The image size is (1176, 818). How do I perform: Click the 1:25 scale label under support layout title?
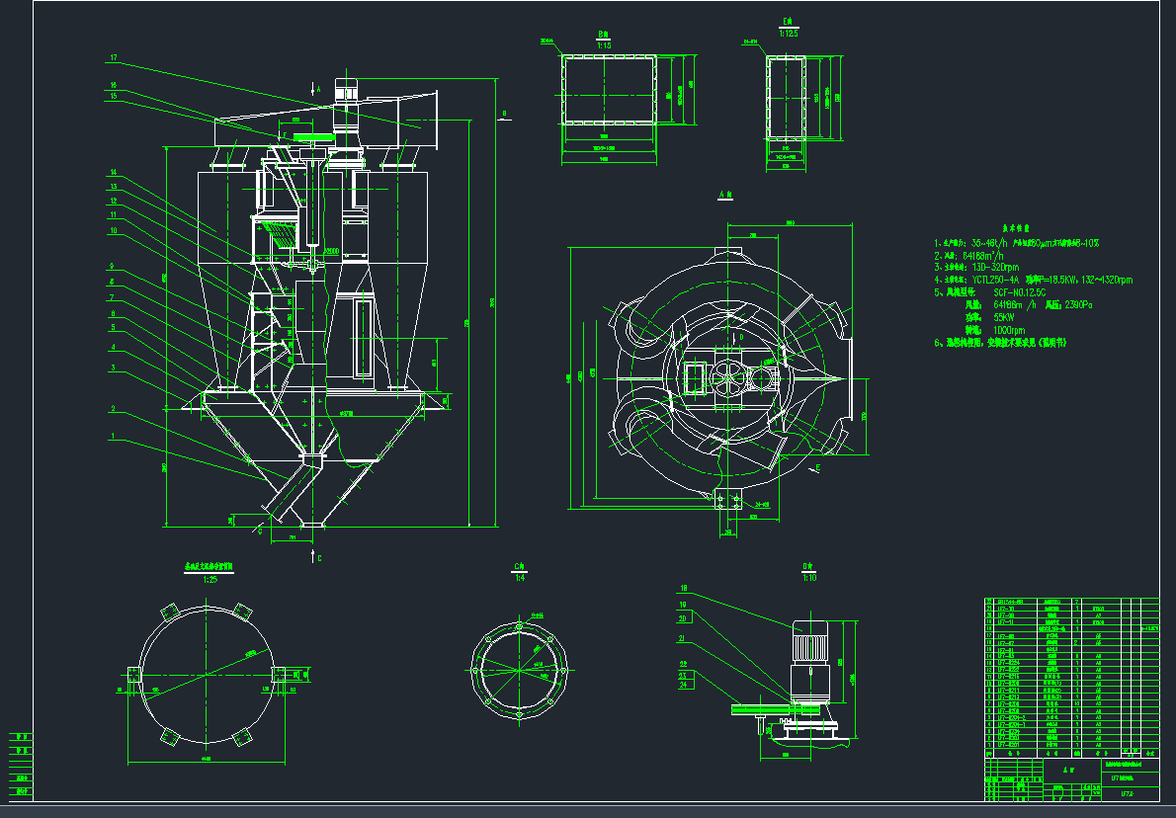(210, 580)
